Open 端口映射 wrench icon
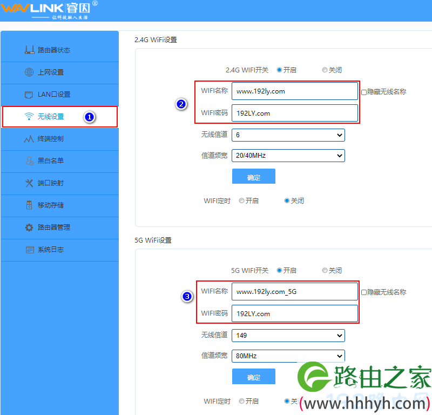 [59, 183]
